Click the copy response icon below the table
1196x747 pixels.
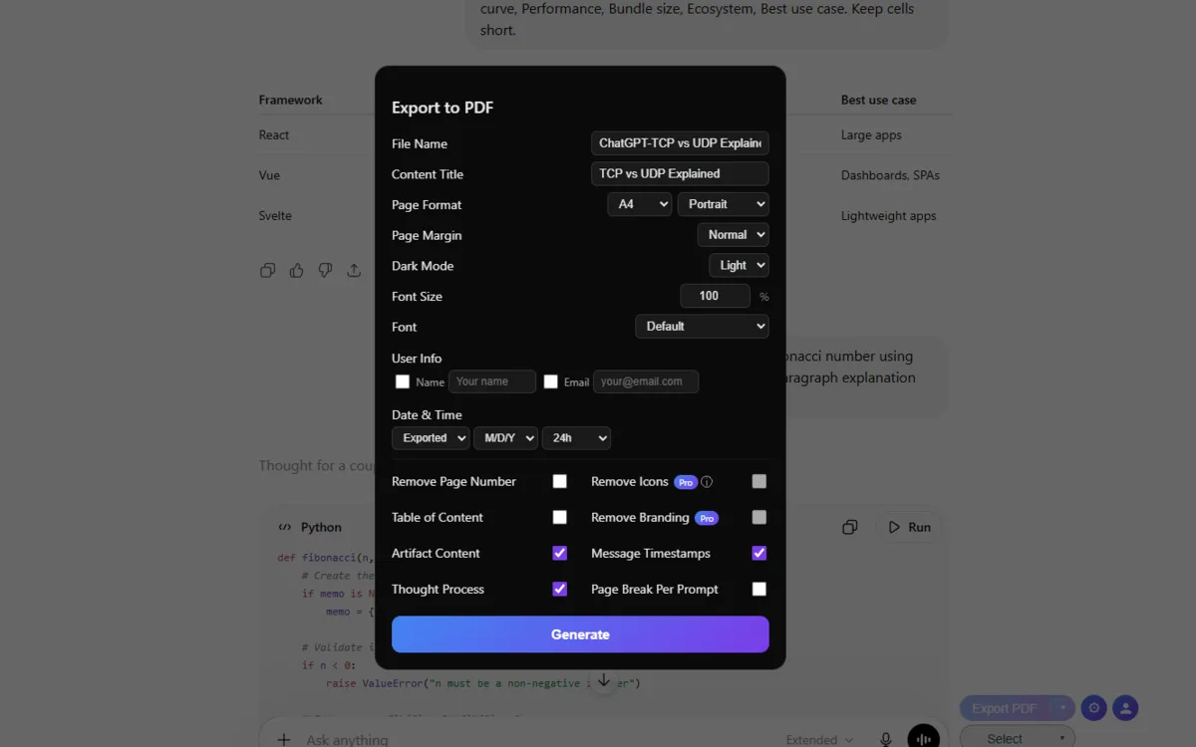click(267, 270)
